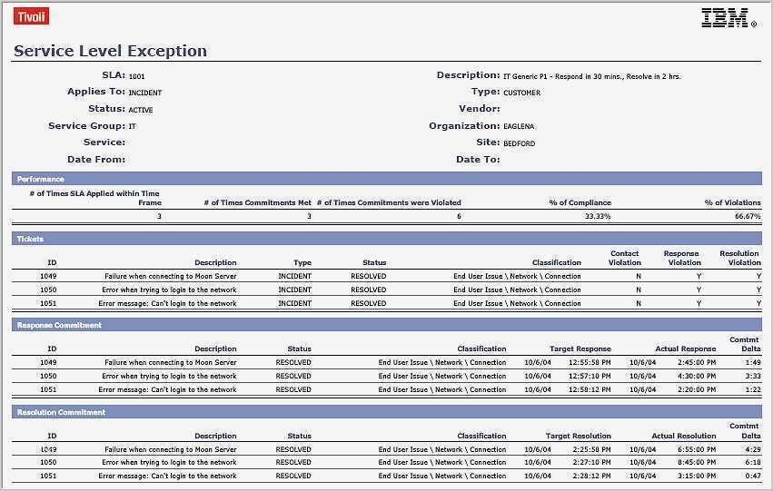Click the '# of Times Commitments Met' column header
This screenshot has height=491, width=773.
tap(257, 202)
